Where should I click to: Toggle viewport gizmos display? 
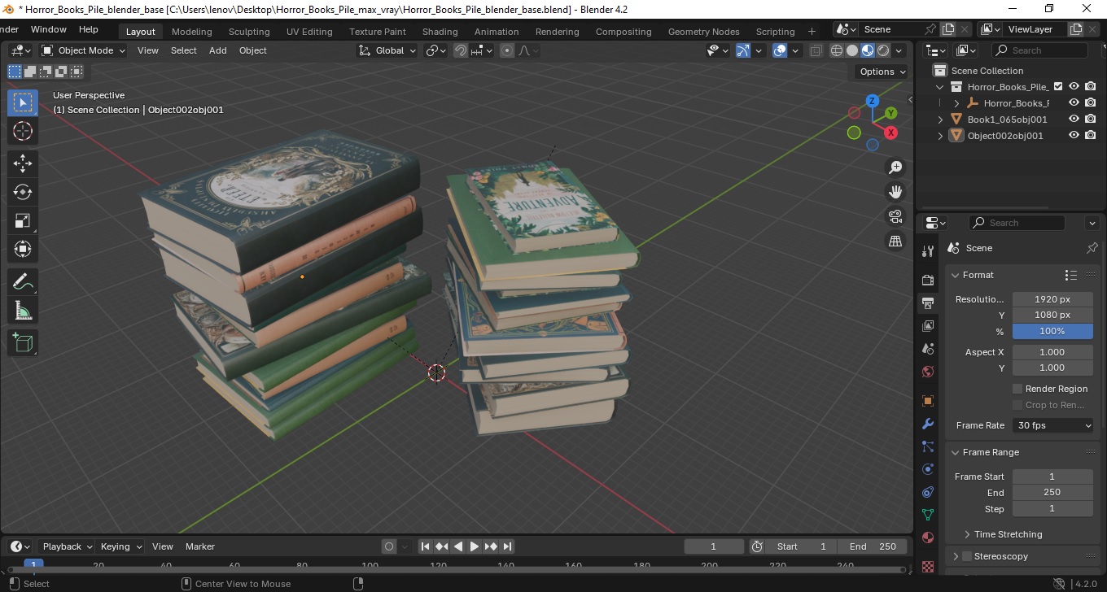point(742,50)
